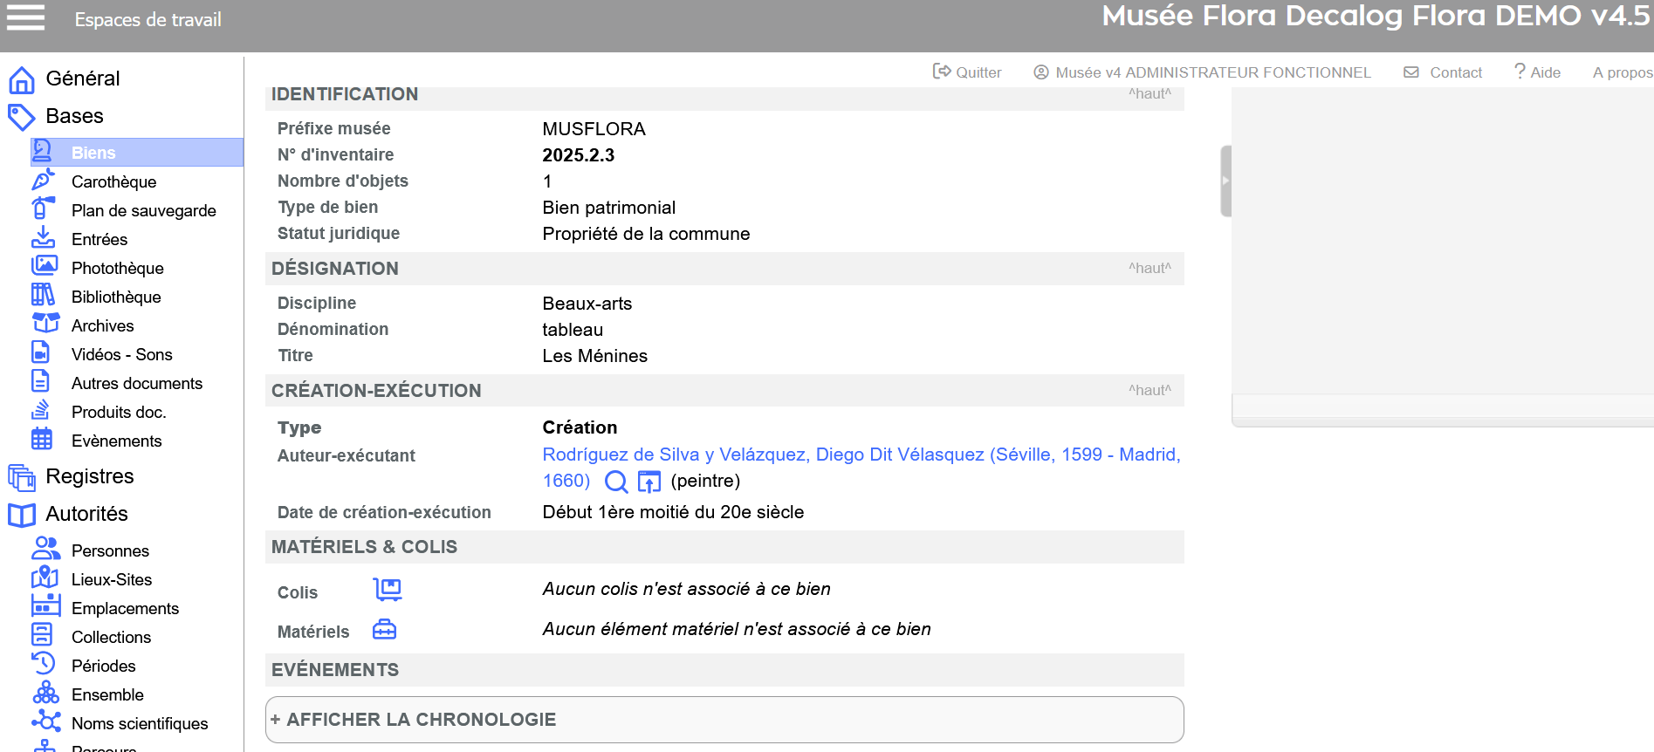This screenshot has width=1654, height=752.
Task: Open the Photothèque section
Action: click(117, 268)
